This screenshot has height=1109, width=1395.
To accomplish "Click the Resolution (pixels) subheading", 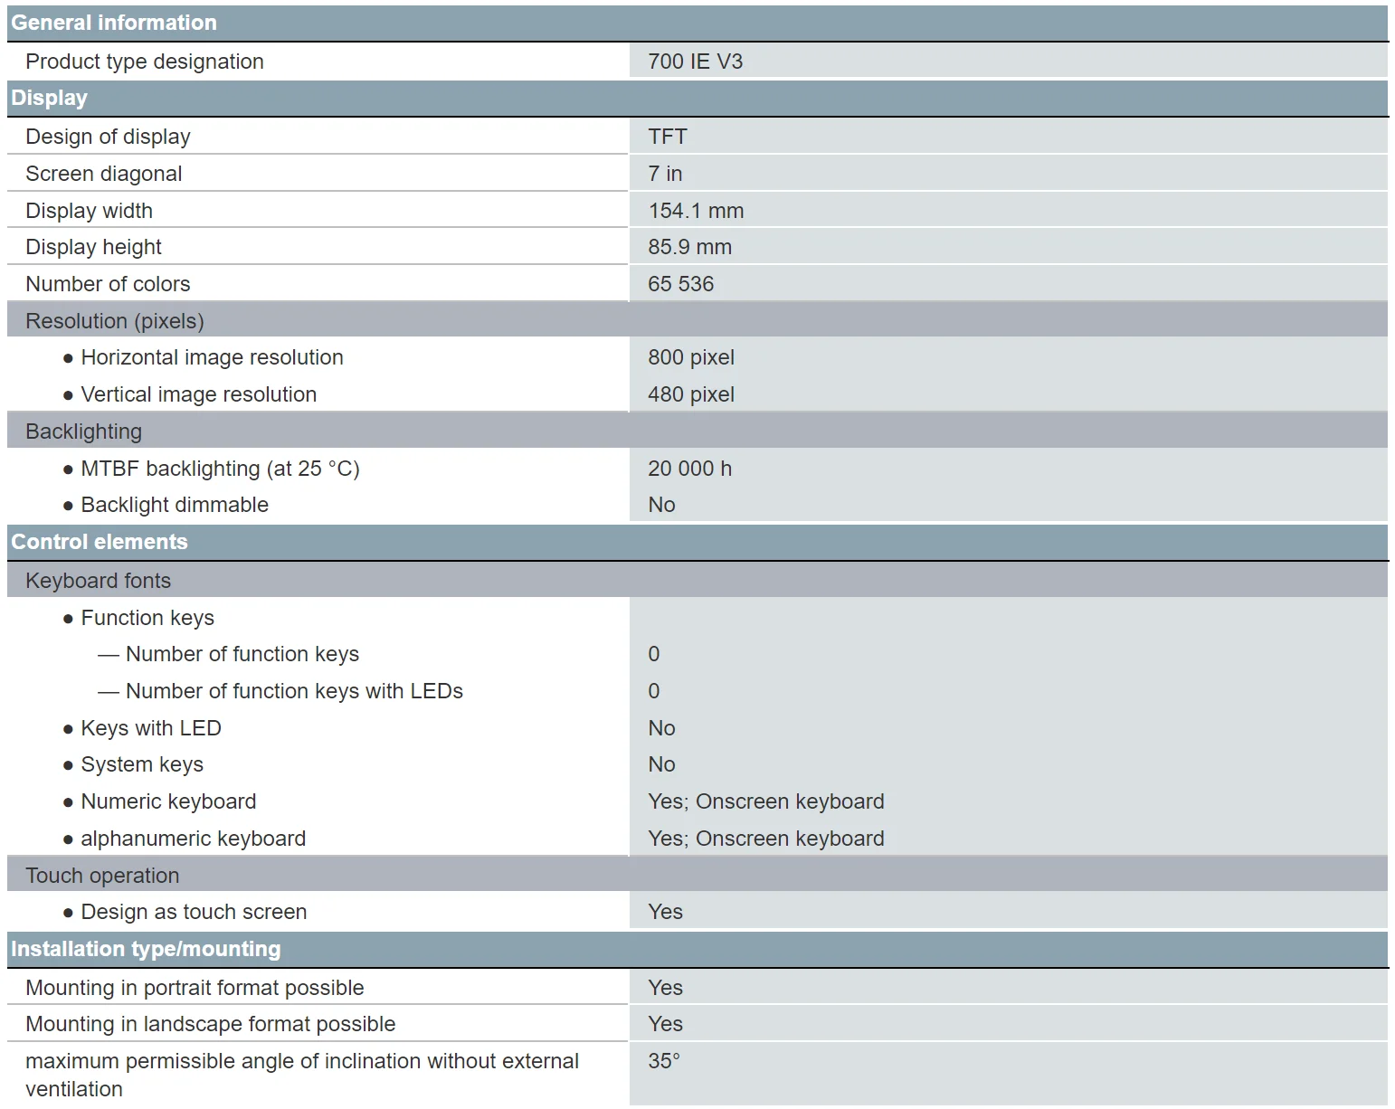I will tap(115, 321).
